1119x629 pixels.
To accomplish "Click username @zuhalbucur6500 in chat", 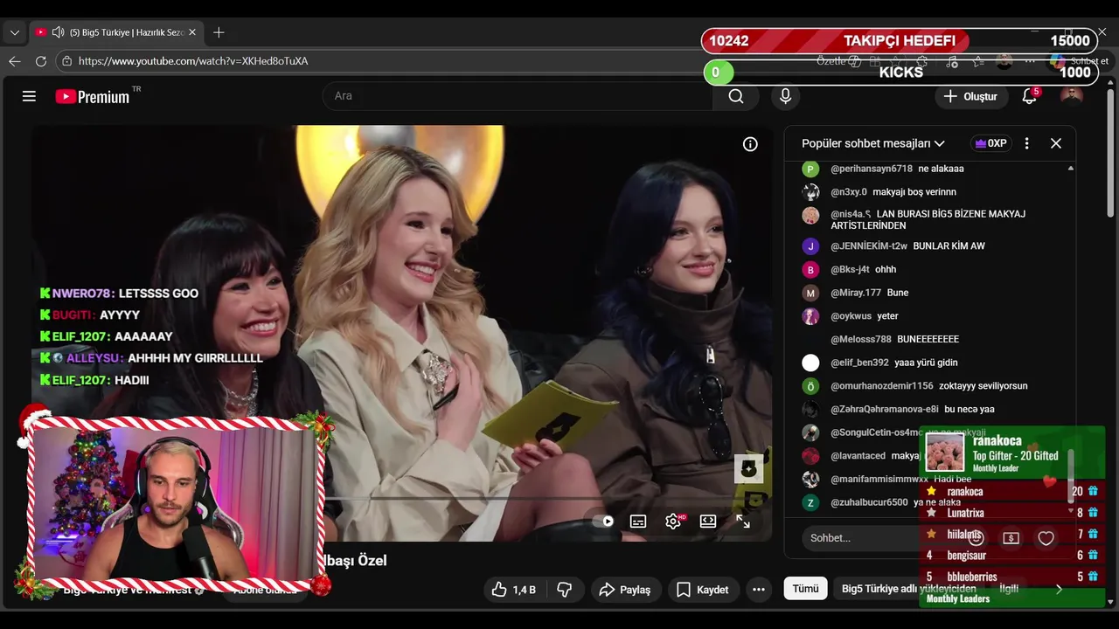I will [869, 502].
